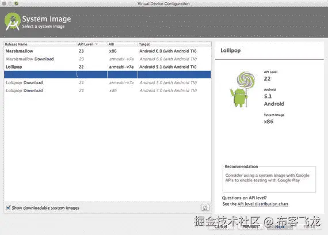Open the API level distribution chart link
The image size is (328, 235).
pos(263,204)
